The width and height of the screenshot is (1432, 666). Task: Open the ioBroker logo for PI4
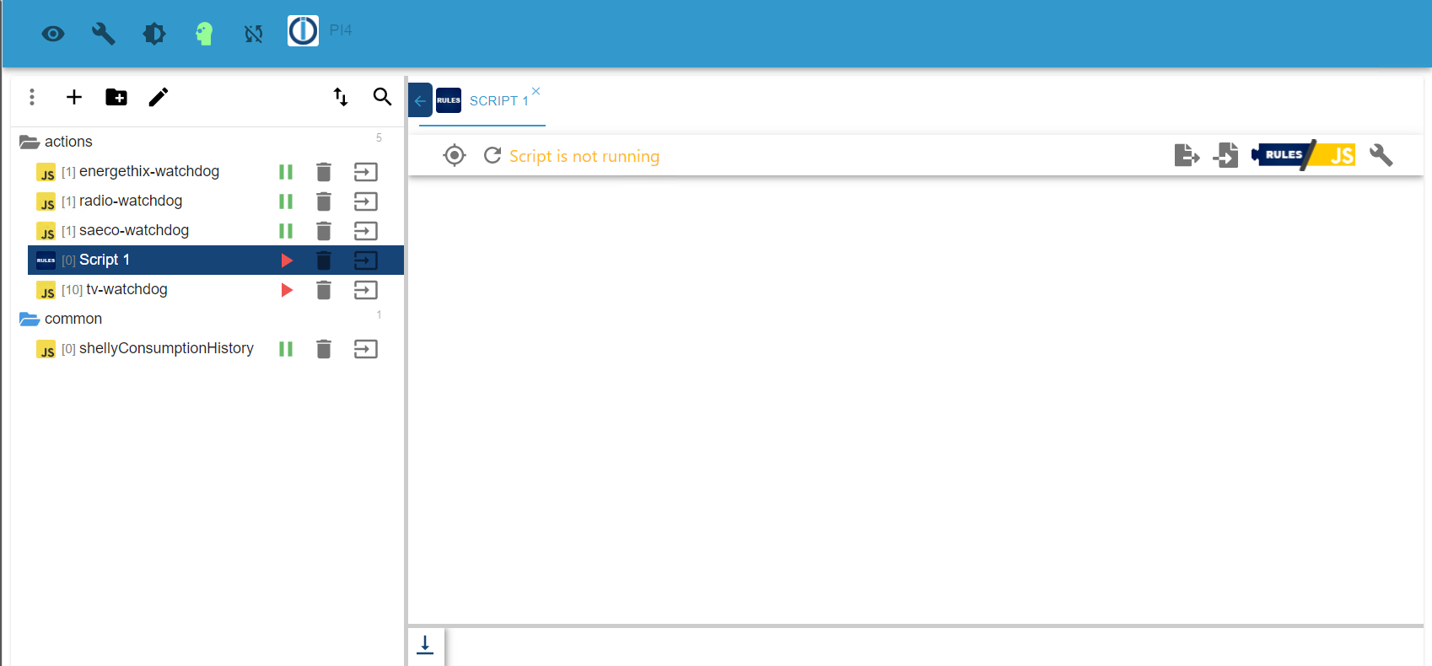303,31
